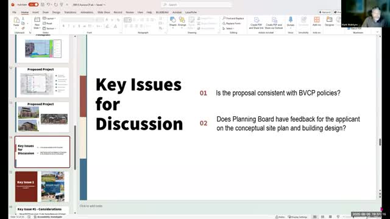Select the Proposed Project slide thumbnail with building renderings
This screenshot has height=219, width=390.
[x=42, y=117]
